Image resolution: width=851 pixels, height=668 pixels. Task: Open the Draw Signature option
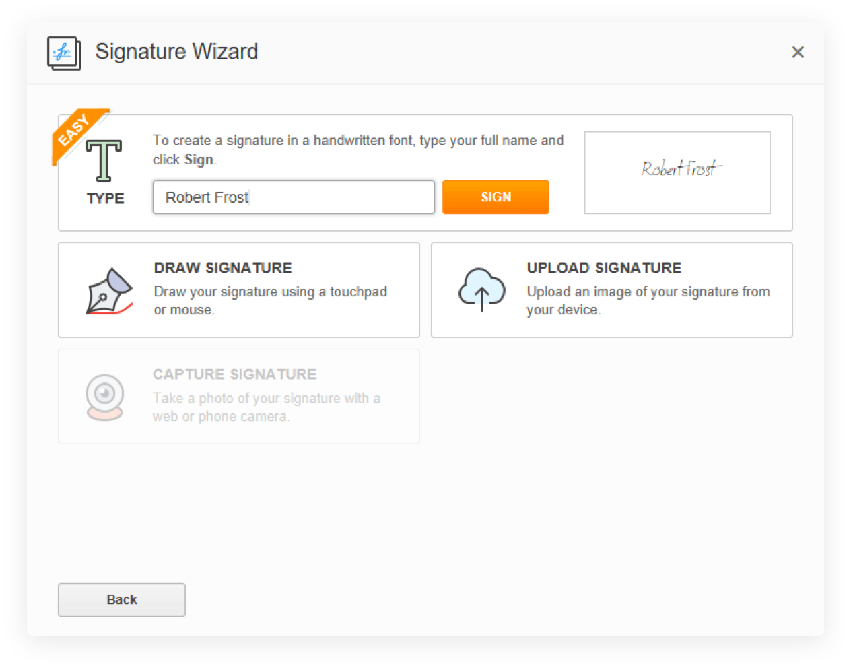pos(239,290)
